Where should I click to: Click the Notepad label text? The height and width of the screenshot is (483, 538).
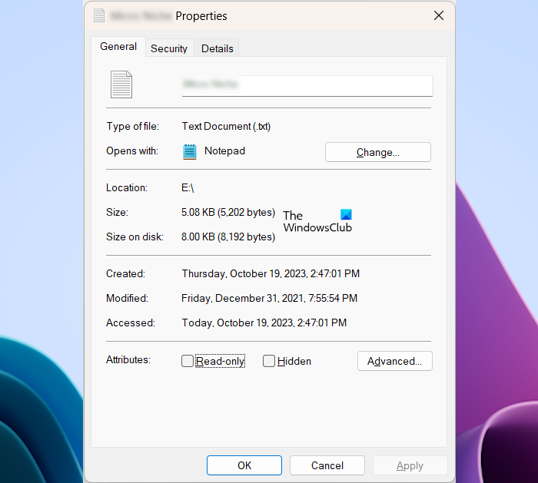(x=224, y=151)
